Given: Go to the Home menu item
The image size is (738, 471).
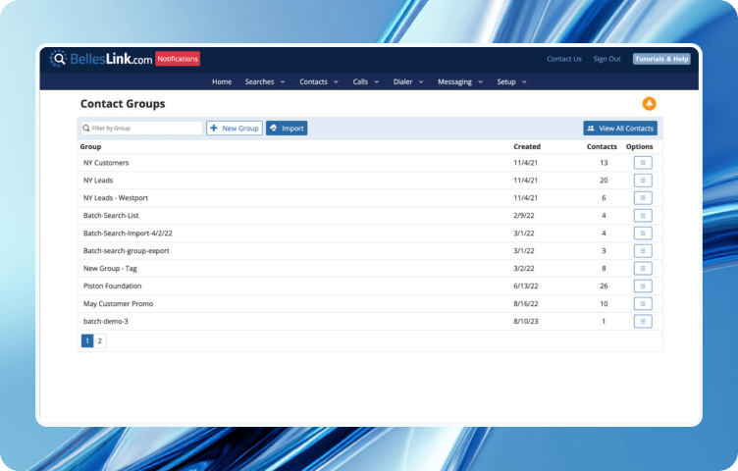Looking at the screenshot, I should point(222,82).
